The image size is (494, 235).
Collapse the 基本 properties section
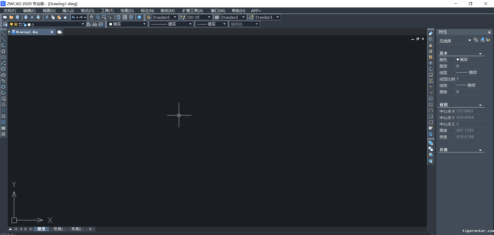pos(480,54)
